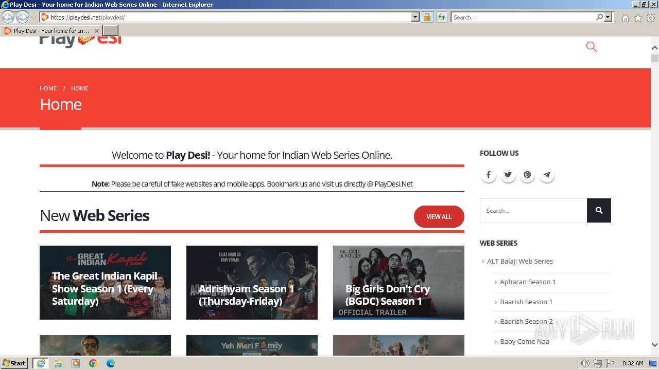659x370 pixels.
Task: Click the taskbar clock 8:32 AM
Action: (633, 363)
